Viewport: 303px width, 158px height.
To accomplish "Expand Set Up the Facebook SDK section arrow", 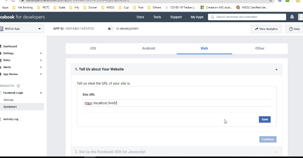I will coord(277,152).
